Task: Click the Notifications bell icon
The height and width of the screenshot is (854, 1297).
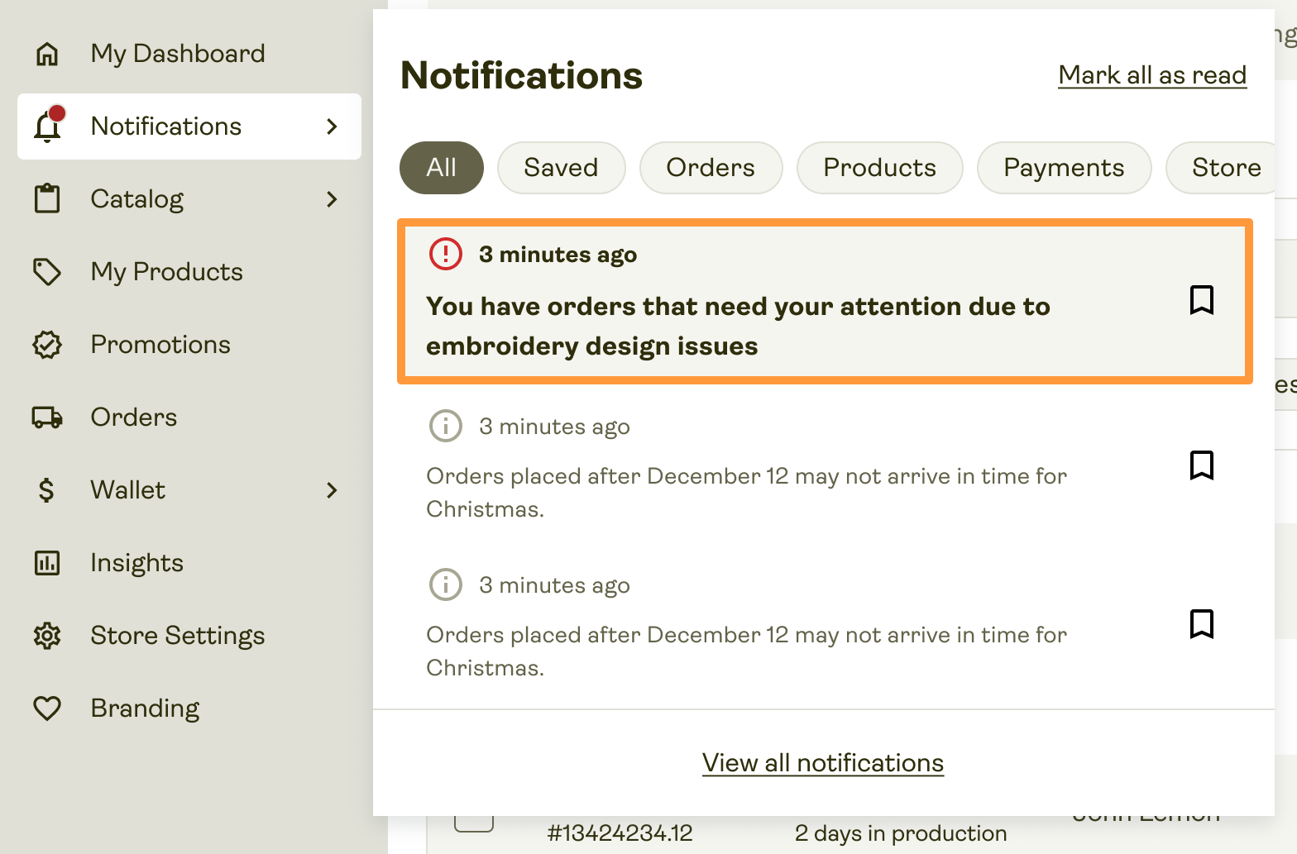Action: tap(48, 126)
